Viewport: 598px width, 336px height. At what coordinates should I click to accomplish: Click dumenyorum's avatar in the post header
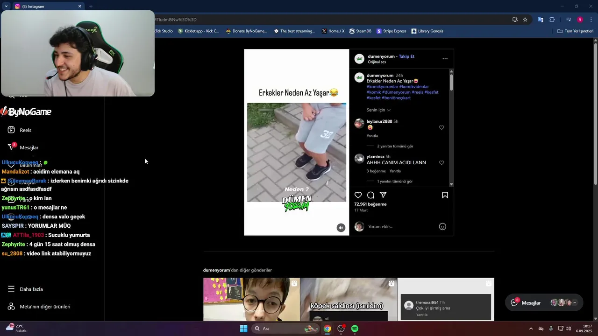point(359,59)
